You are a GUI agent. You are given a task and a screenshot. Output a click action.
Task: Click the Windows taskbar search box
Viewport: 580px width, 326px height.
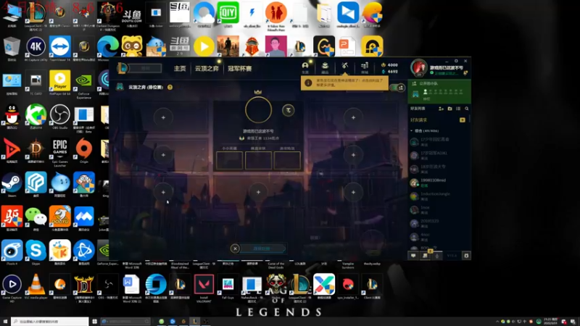tap(49, 322)
